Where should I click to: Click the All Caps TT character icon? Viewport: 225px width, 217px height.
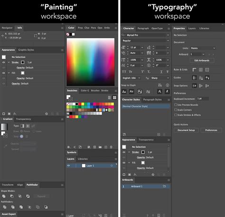124,72
